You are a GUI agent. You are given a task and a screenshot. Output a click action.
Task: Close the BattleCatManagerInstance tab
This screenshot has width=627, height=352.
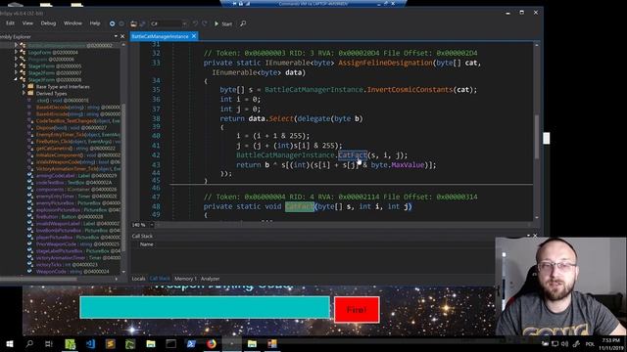tap(194, 36)
